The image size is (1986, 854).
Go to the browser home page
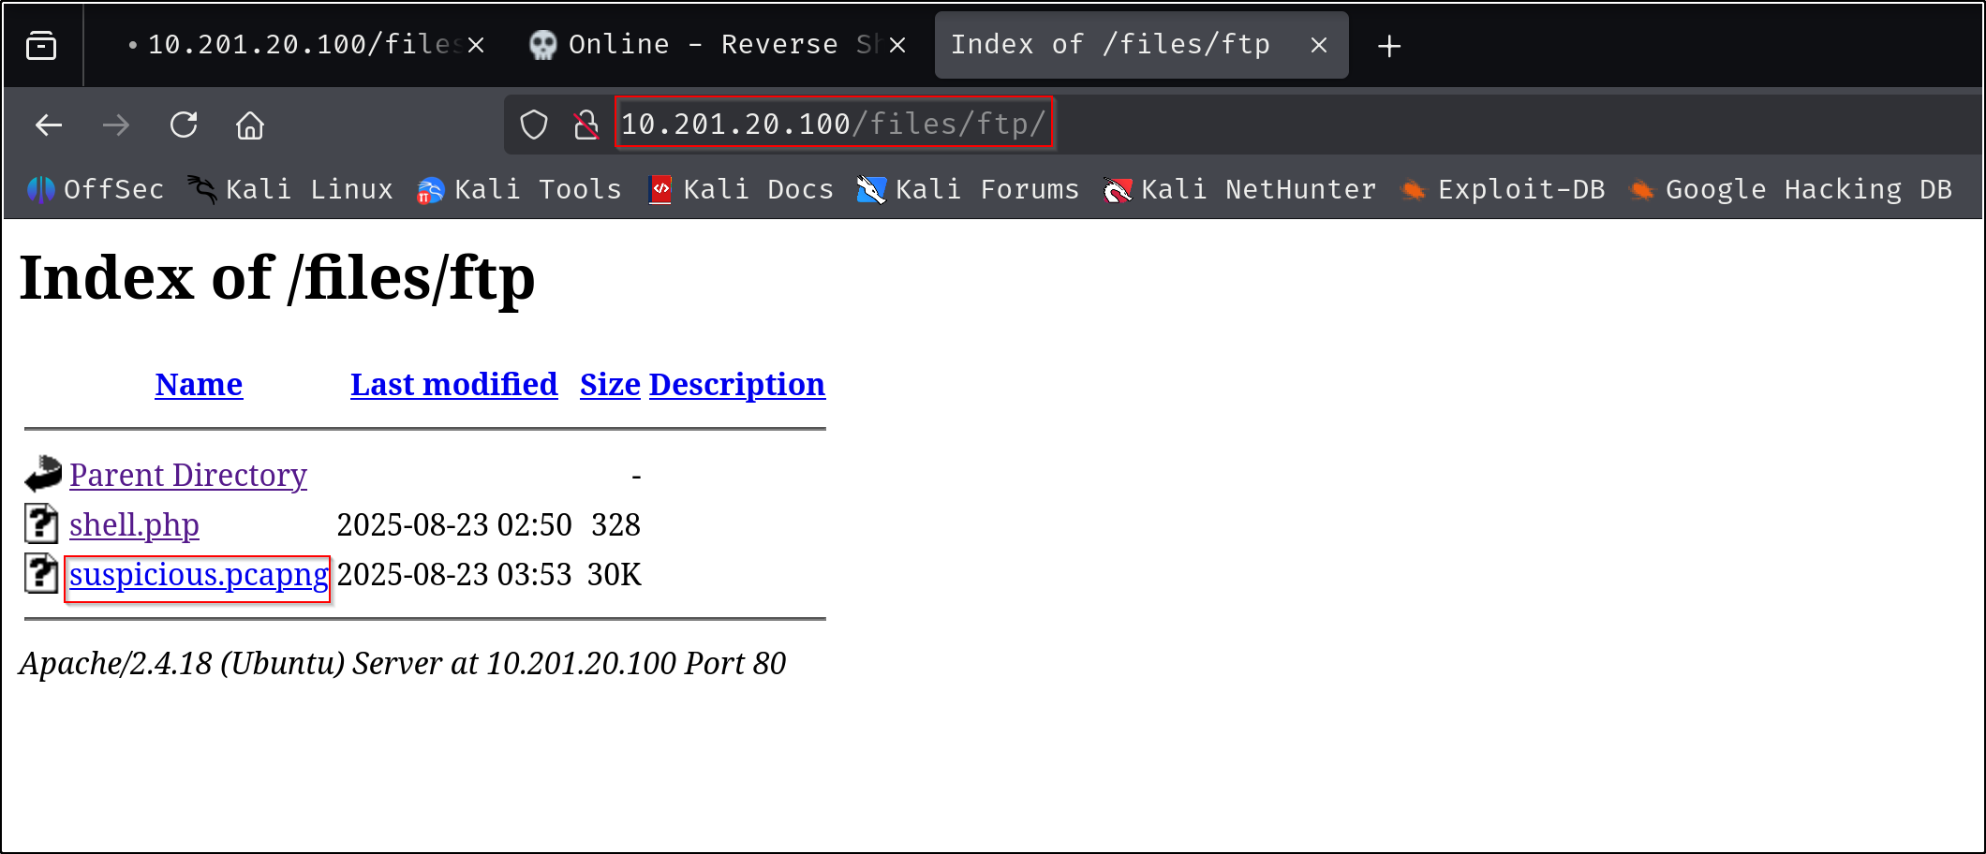(250, 125)
